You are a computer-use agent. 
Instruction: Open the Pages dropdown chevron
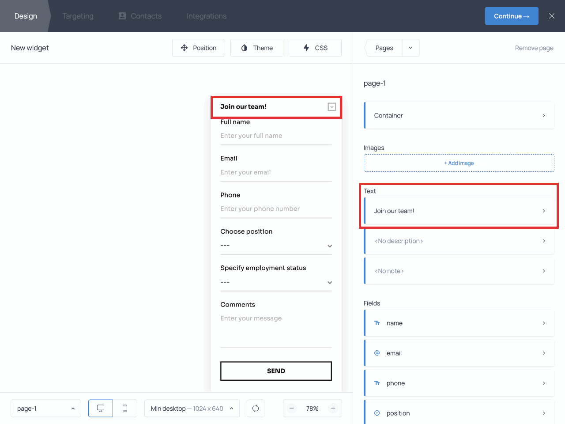[x=411, y=48]
